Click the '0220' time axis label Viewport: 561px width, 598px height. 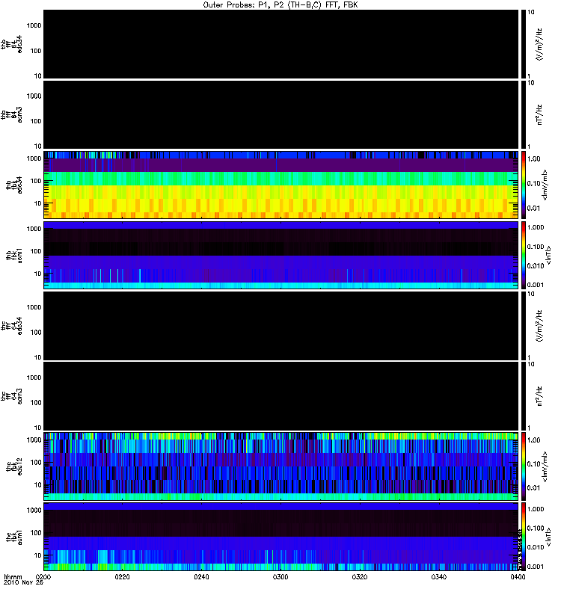tap(122, 577)
